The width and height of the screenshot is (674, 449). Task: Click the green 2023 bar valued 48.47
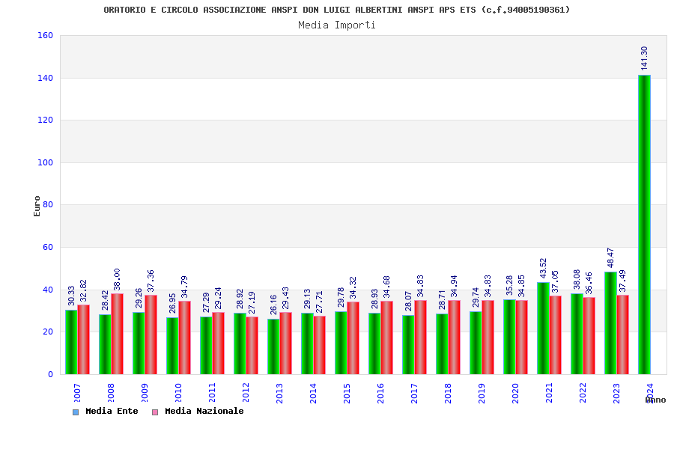point(610,323)
